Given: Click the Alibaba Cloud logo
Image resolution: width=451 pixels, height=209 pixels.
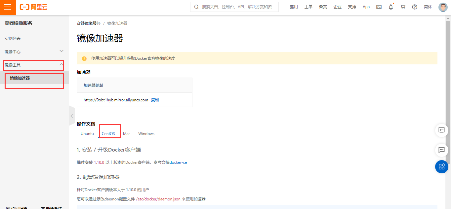Looking at the screenshot, I should point(33,7).
